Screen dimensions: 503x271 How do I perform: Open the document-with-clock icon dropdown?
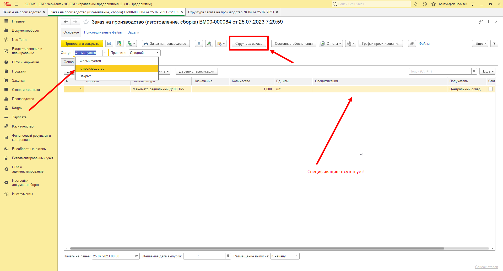click(x=221, y=44)
